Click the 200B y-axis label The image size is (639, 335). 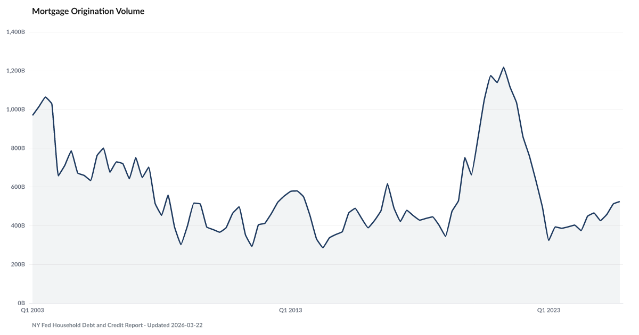tap(18, 265)
